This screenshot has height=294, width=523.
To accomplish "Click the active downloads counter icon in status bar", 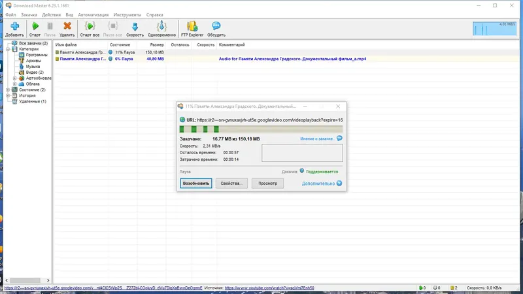I will click(422, 288).
